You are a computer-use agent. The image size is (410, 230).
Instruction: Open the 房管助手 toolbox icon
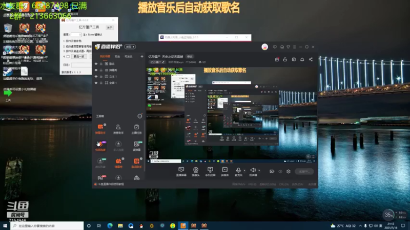[x=118, y=129]
